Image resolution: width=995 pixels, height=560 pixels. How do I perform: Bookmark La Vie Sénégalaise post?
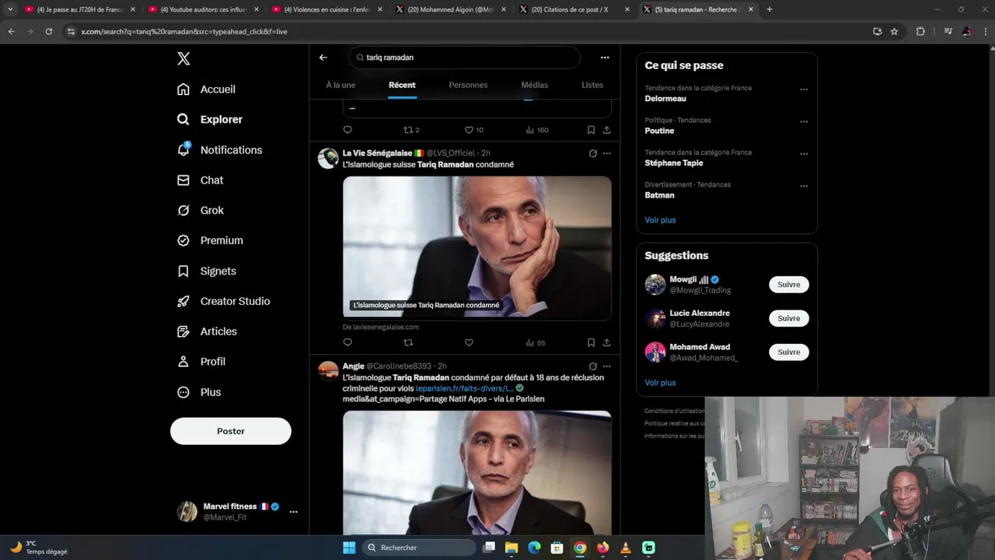click(x=591, y=342)
